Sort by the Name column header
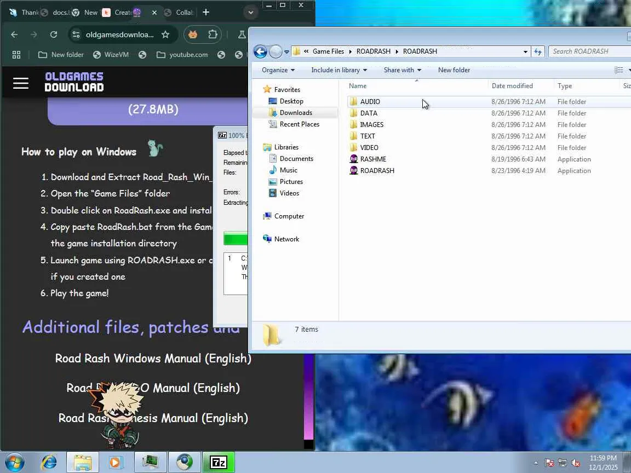 click(416, 85)
